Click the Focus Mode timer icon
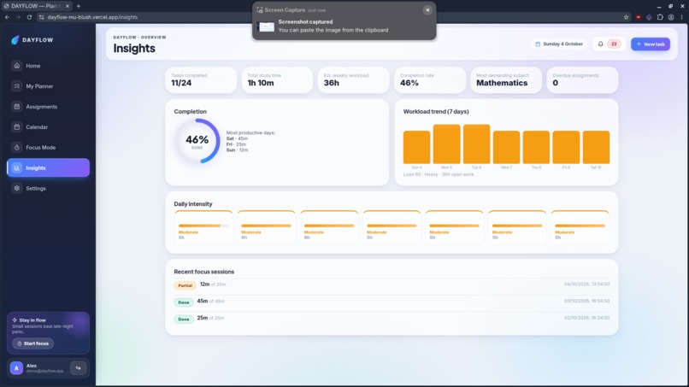 coord(17,148)
